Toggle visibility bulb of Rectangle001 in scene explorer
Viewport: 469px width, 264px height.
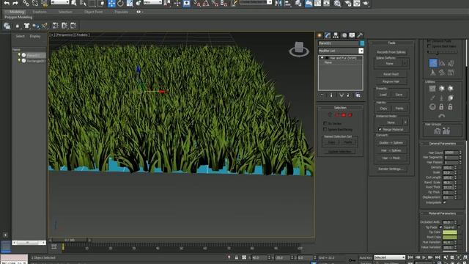pyautogui.click(x=20, y=60)
